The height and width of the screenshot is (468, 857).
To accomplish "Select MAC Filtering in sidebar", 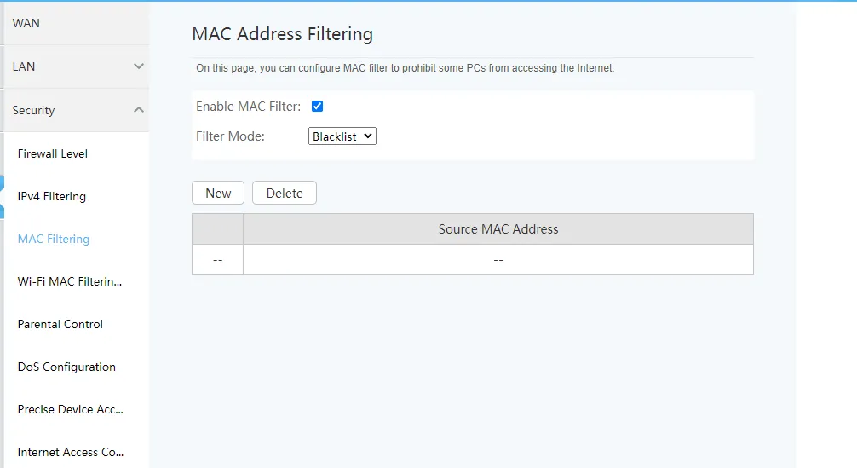I will point(54,239).
